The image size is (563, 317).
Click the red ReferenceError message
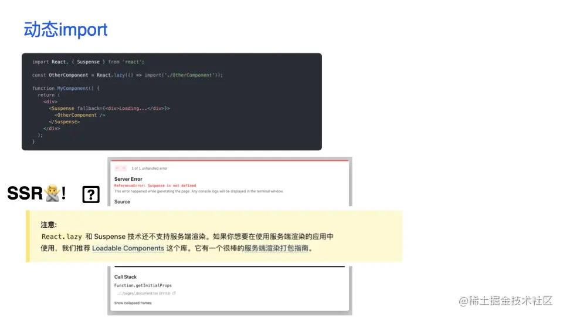click(155, 186)
